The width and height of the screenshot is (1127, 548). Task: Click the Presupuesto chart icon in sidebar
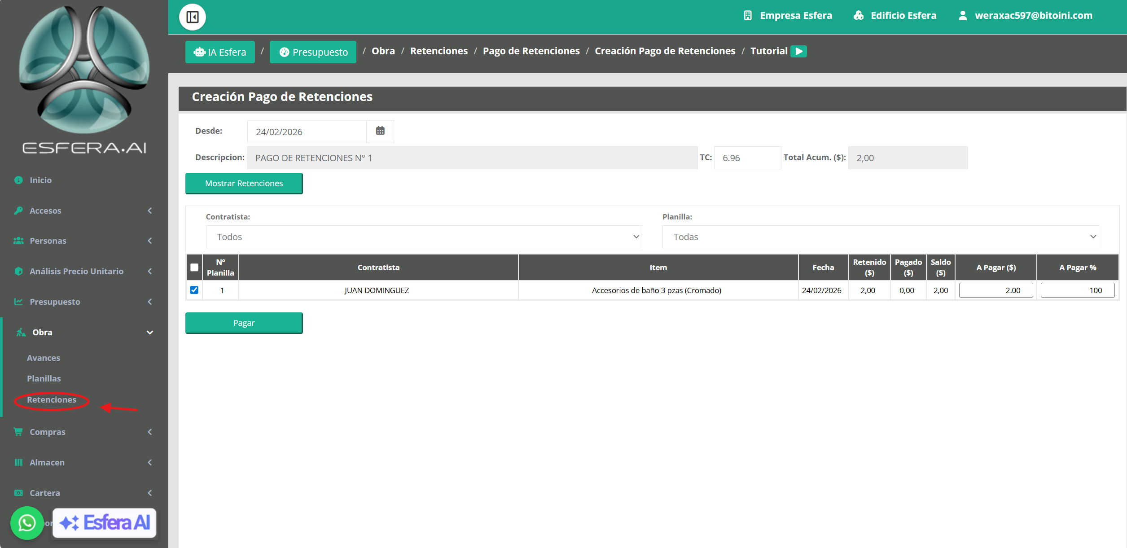point(18,302)
